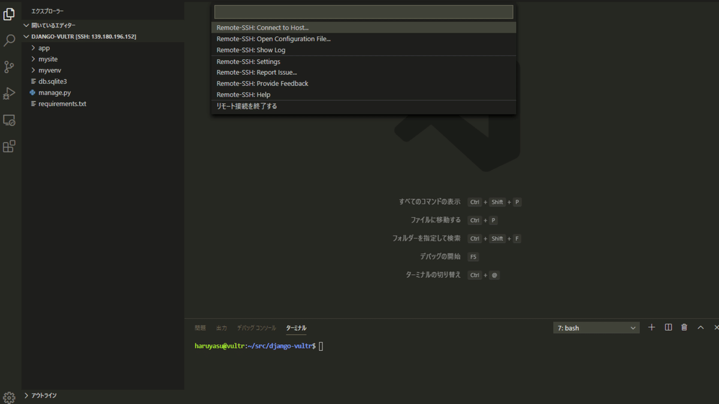The width and height of the screenshot is (719, 404).
Task: Select Remote-SSH: Show Log
Action: click(x=364, y=50)
